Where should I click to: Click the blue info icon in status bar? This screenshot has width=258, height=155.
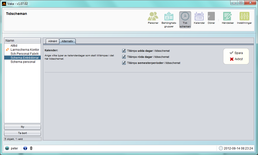click(25, 148)
